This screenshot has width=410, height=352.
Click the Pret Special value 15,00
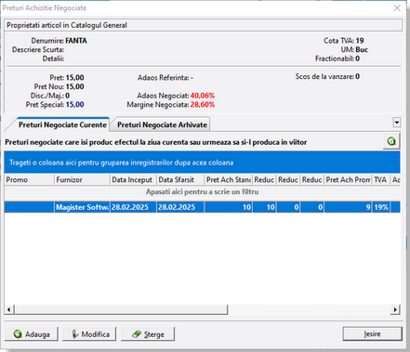click(74, 105)
